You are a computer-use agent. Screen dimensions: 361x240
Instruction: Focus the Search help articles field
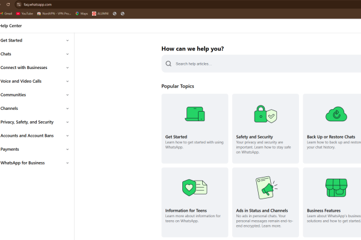[261, 64]
